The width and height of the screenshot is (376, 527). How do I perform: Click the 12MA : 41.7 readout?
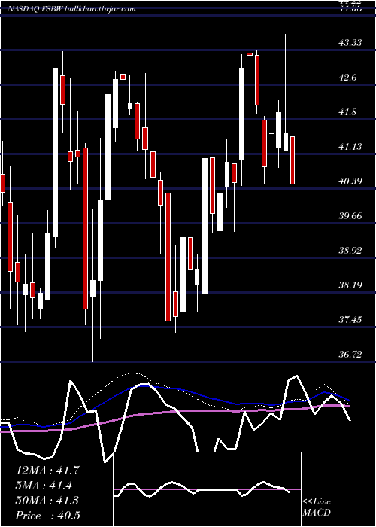coord(47,471)
